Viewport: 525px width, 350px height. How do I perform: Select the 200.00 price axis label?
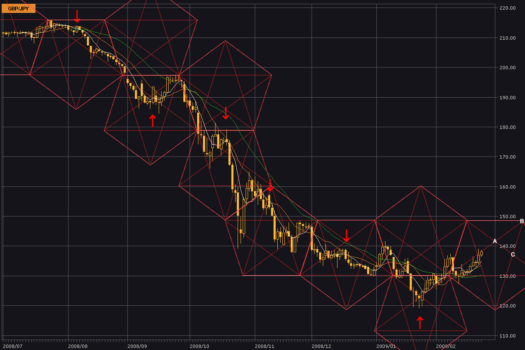[x=507, y=68]
